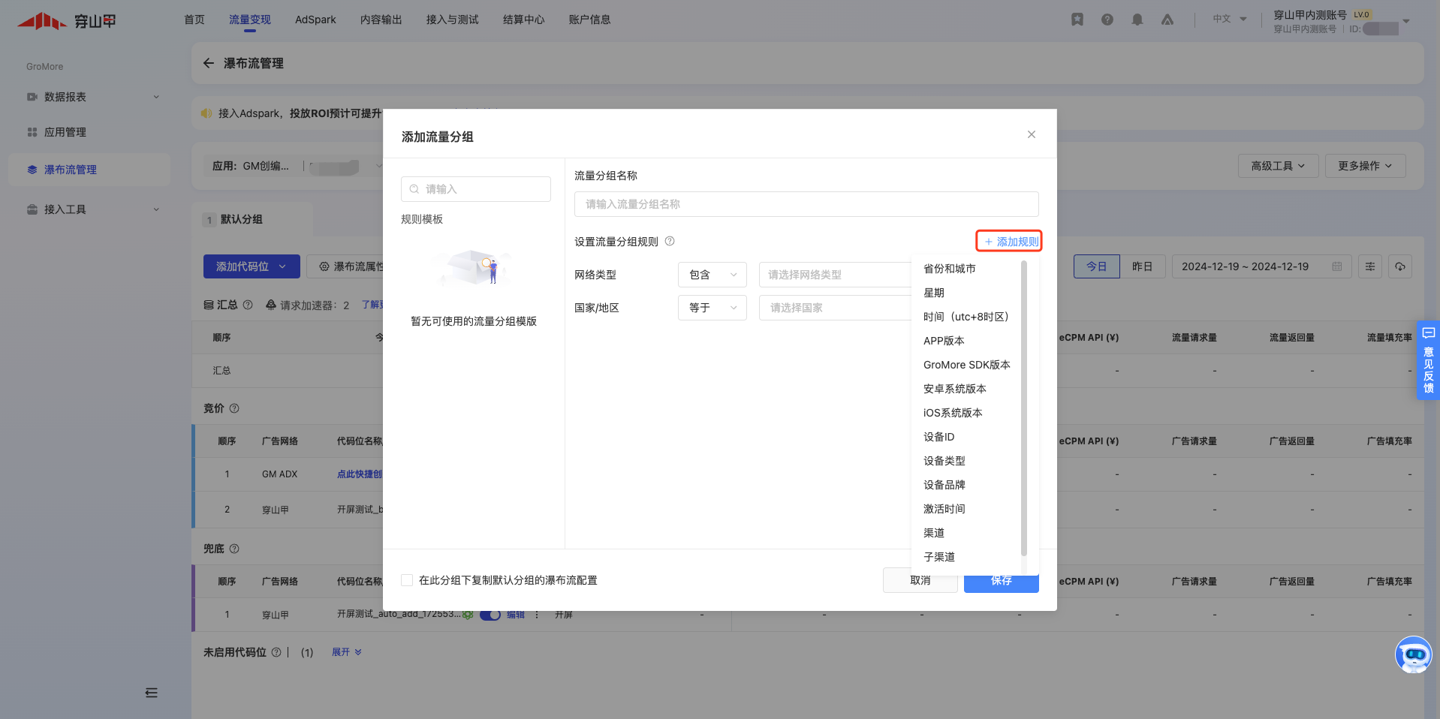Click the download icon next to column settings
This screenshot has height=719, width=1440.
pyautogui.click(x=1400, y=266)
